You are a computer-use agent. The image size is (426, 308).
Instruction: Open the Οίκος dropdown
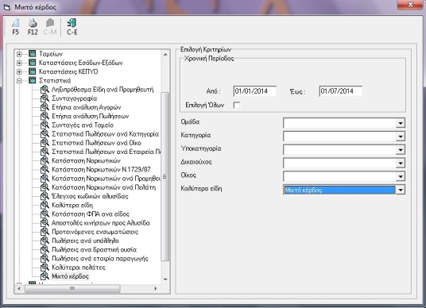pos(401,176)
